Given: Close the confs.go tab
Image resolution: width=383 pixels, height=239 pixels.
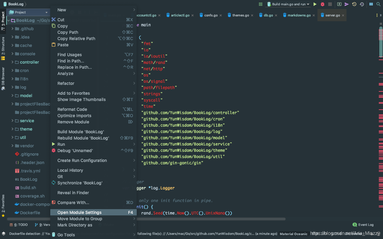Looking at the screenshot, I should click(x=221, y=16).
